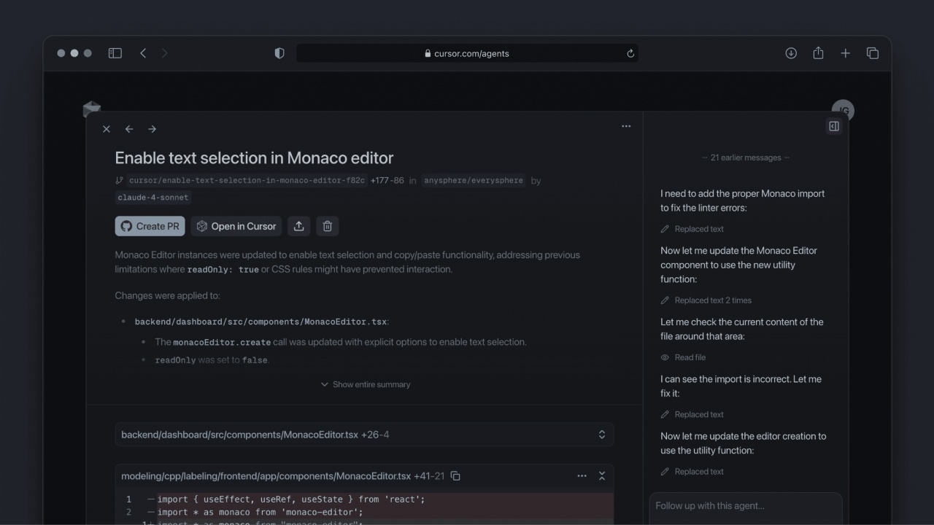
Task: Click the Follow up with this agent field
Action: [745, 506]
